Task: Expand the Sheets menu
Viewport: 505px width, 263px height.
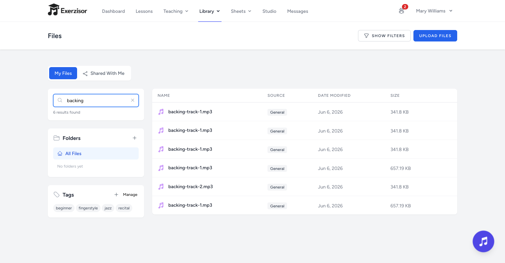Action: click(241, 11)
